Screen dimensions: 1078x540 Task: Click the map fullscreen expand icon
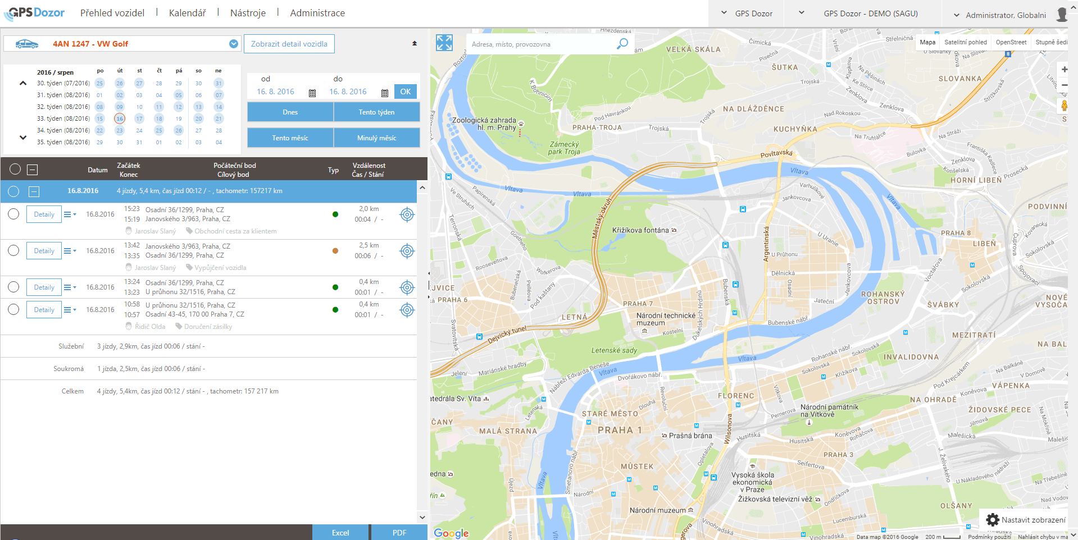pos(444,43)
